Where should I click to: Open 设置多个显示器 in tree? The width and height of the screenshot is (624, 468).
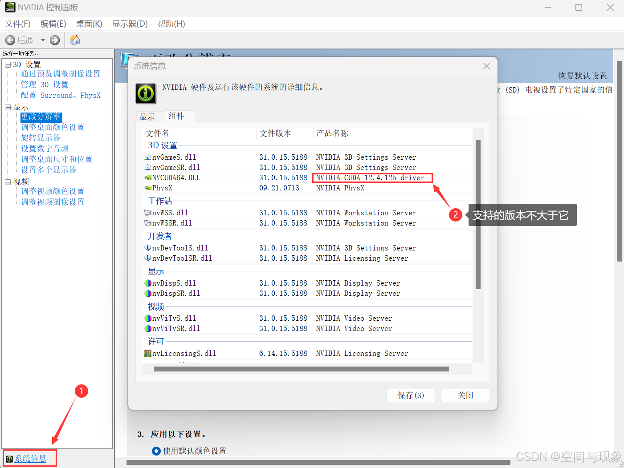(x=49, y=170)
